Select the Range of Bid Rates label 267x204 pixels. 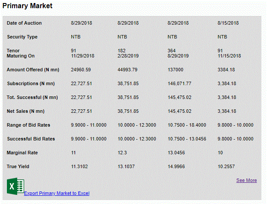point(28,125)
